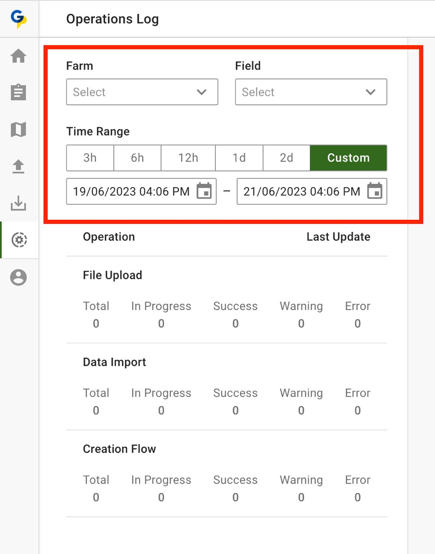The image size is (435, 554).
Task: Open the user account profile icon
Action: tap(19, 277)
